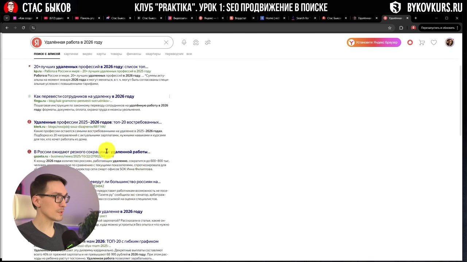Select the поиск с алисой tab
Viewport: 467px width, 262px height.
47,54
